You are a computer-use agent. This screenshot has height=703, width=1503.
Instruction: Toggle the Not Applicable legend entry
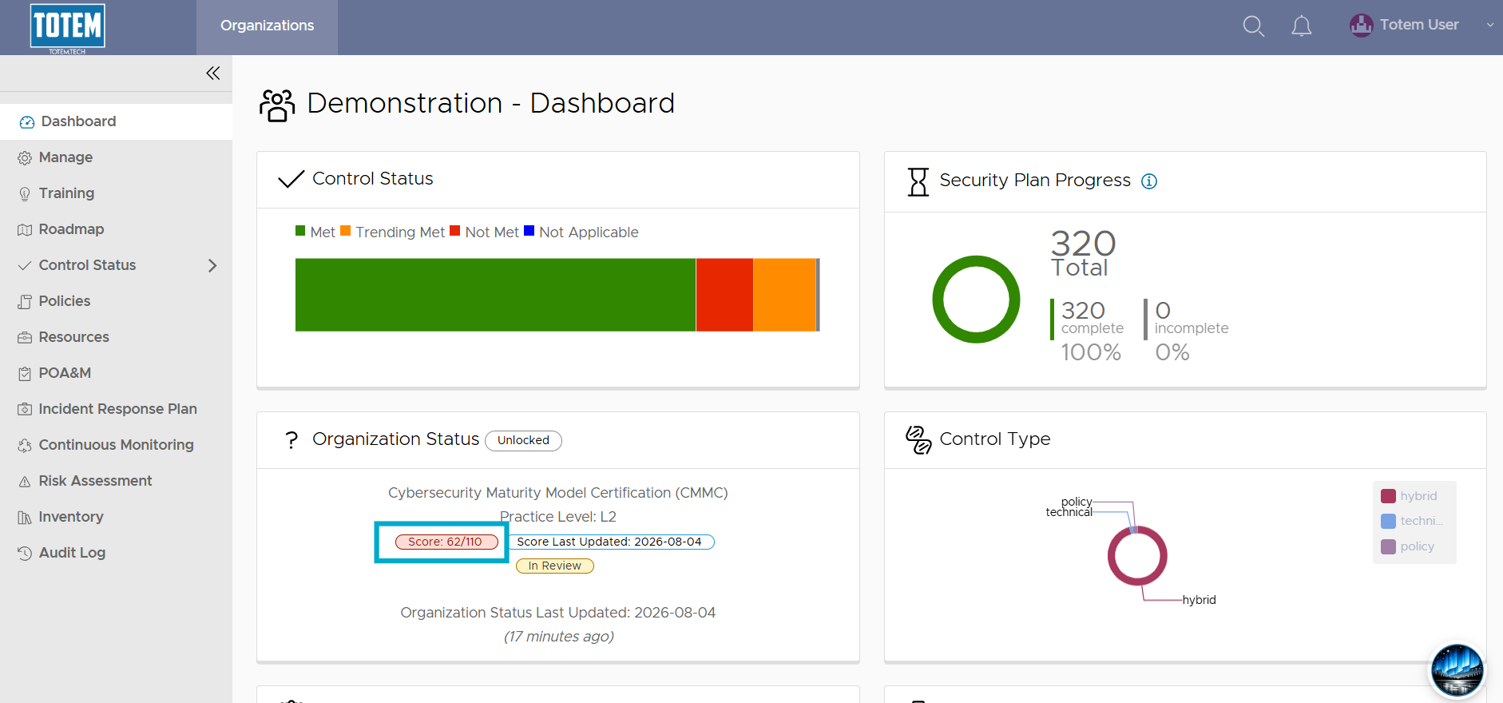point(581,232)
